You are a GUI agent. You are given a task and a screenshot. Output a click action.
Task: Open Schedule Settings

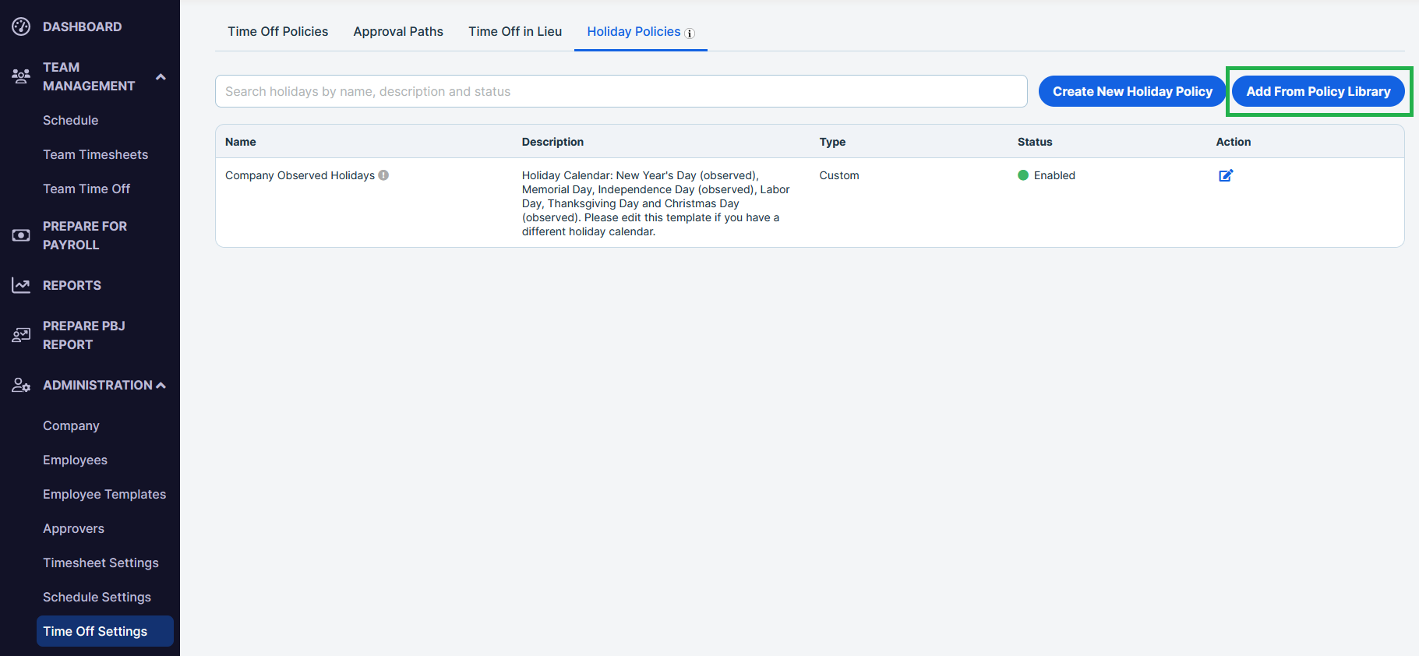click(x=97, y=597)
